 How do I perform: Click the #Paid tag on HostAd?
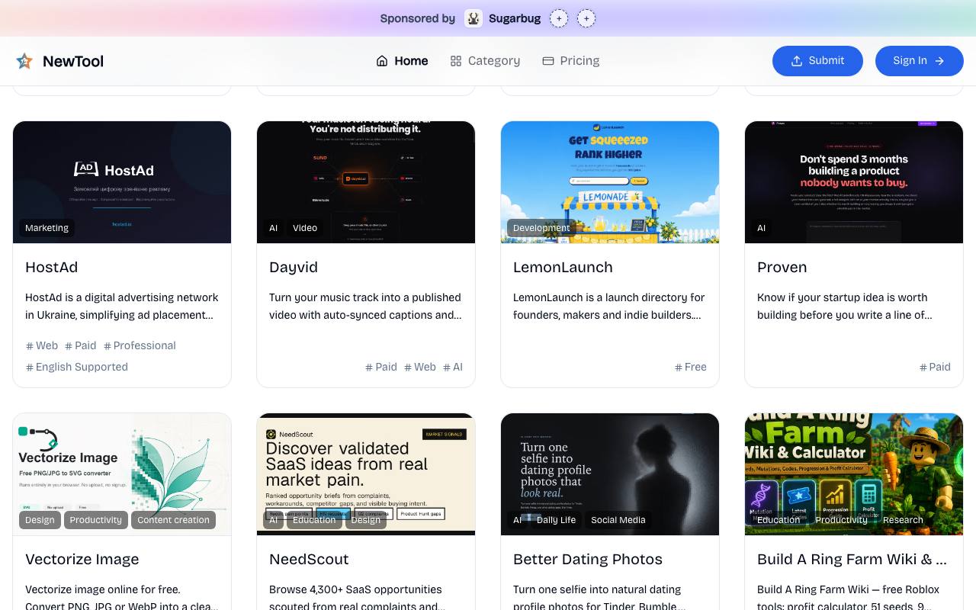pyautogui.click(x=81, y=345)
